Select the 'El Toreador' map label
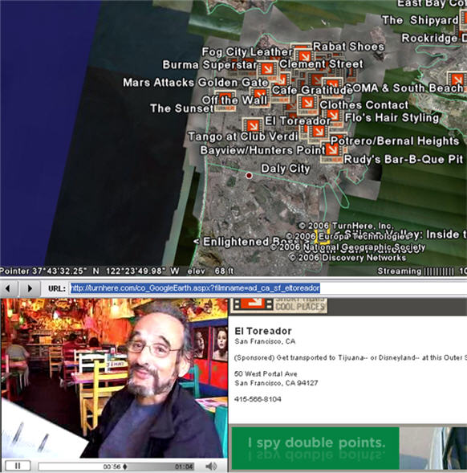 coord(297,120)
